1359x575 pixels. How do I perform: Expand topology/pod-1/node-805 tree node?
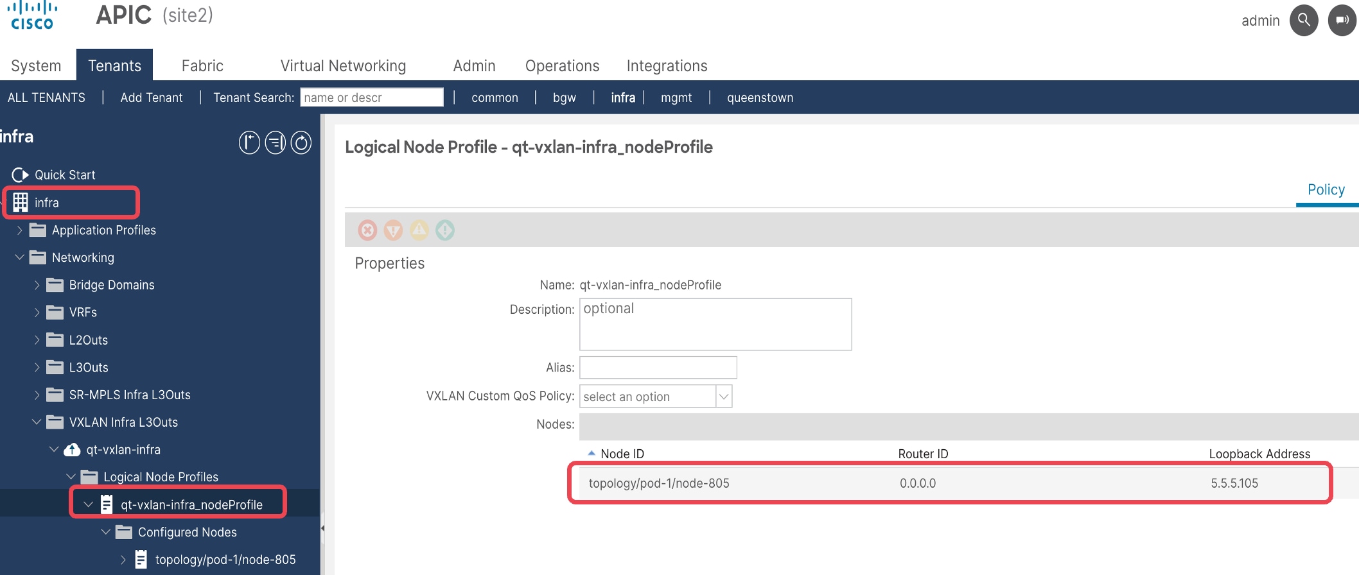click(123, 560)
